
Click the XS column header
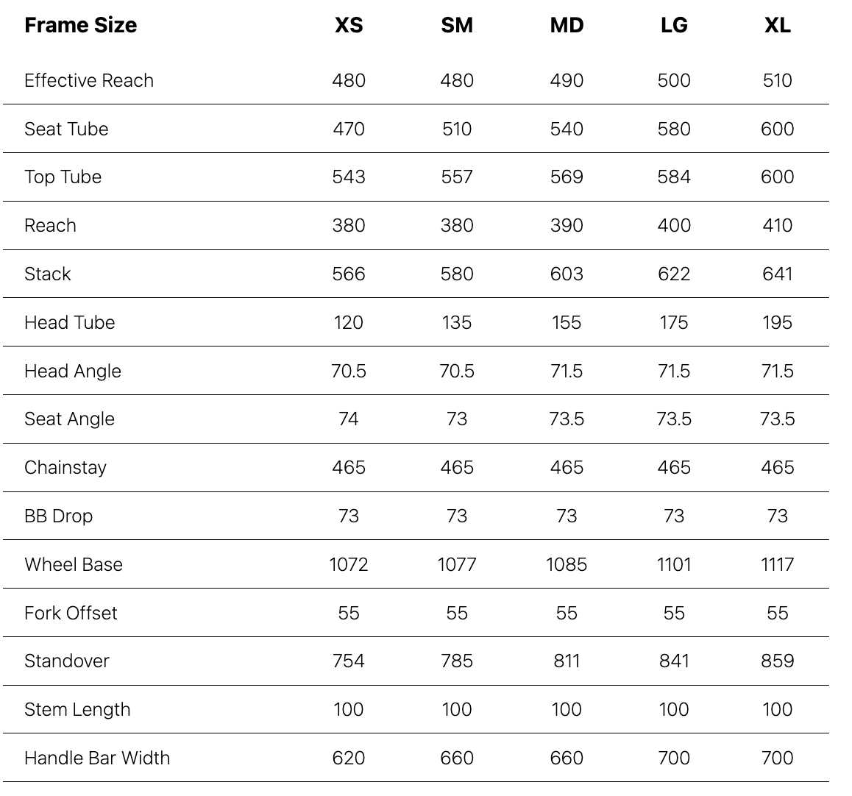click(349, 26)
